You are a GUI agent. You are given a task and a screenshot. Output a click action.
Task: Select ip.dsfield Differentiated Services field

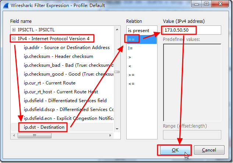pyautogui.click(x=65, y=101)
